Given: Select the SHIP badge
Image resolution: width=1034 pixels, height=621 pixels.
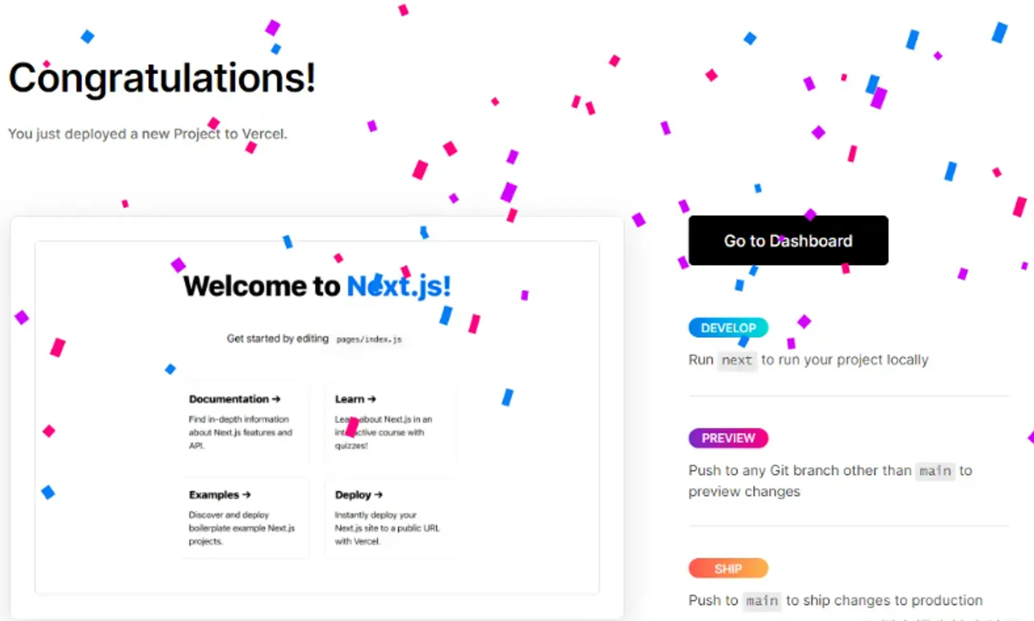Looking at the screenshot, I should 728,568.
